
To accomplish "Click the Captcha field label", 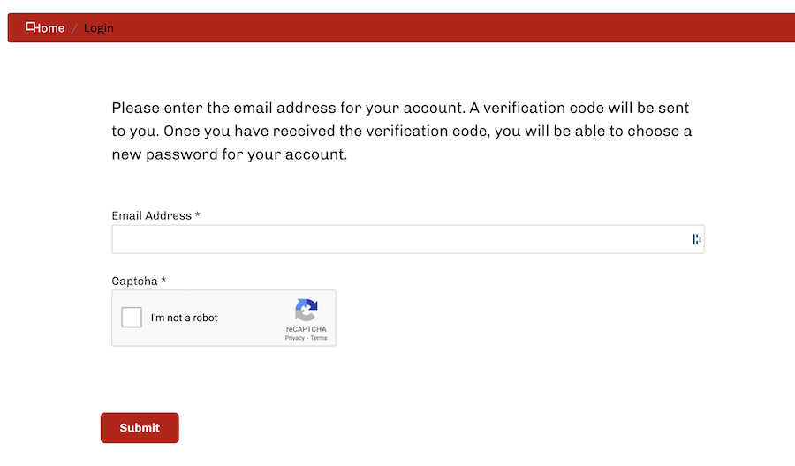I will click(x=134, y=282).
